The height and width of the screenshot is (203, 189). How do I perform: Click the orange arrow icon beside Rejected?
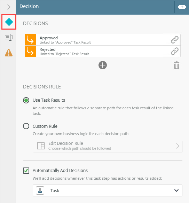point(31,51)
